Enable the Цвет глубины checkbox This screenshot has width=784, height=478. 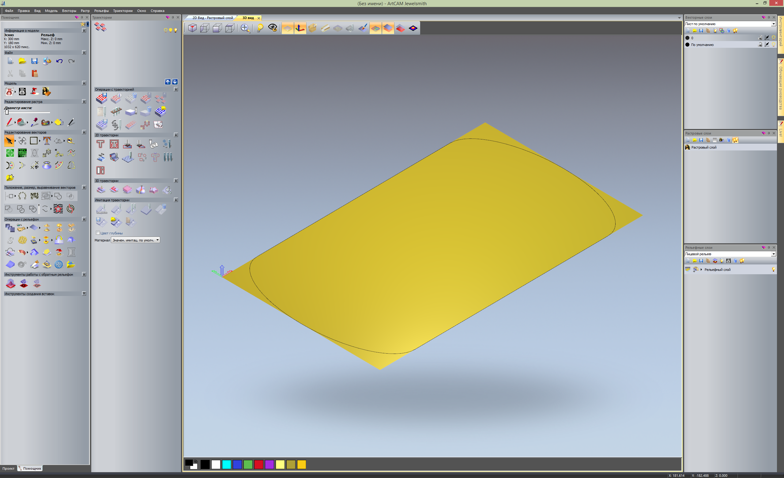pyautogui.click(x=98, y=233)
